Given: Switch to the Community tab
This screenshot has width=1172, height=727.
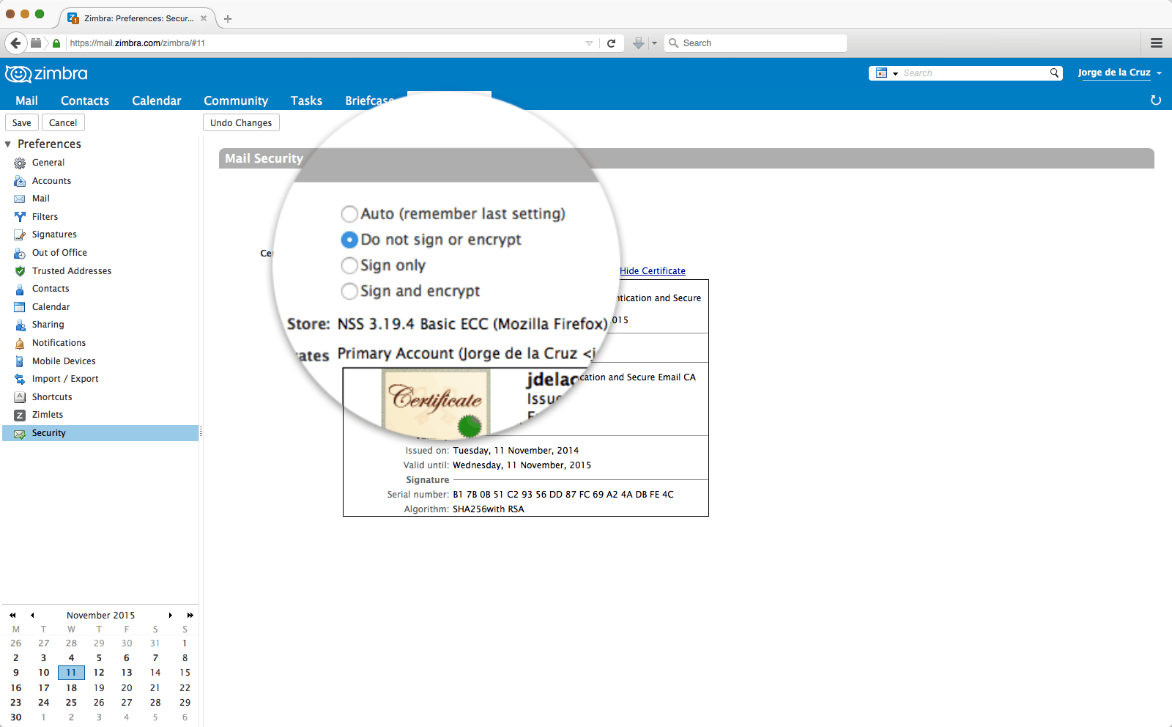Looking at the screenshot, I should pos(236,100).
